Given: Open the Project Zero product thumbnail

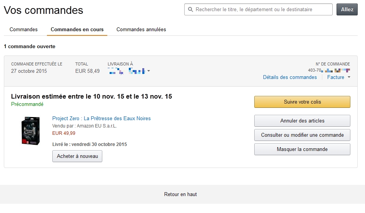Looking at the screenshot, I should pyautogui.click(x=30, y=131).
